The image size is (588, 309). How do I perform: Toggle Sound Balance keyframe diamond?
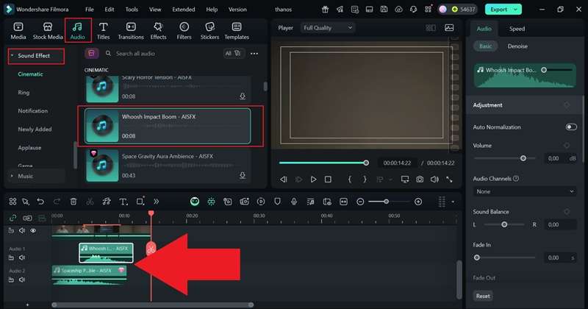567,212
